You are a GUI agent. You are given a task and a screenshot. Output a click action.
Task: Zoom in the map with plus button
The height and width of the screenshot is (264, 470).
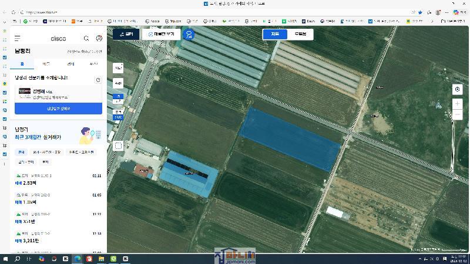tap(458, 104)
